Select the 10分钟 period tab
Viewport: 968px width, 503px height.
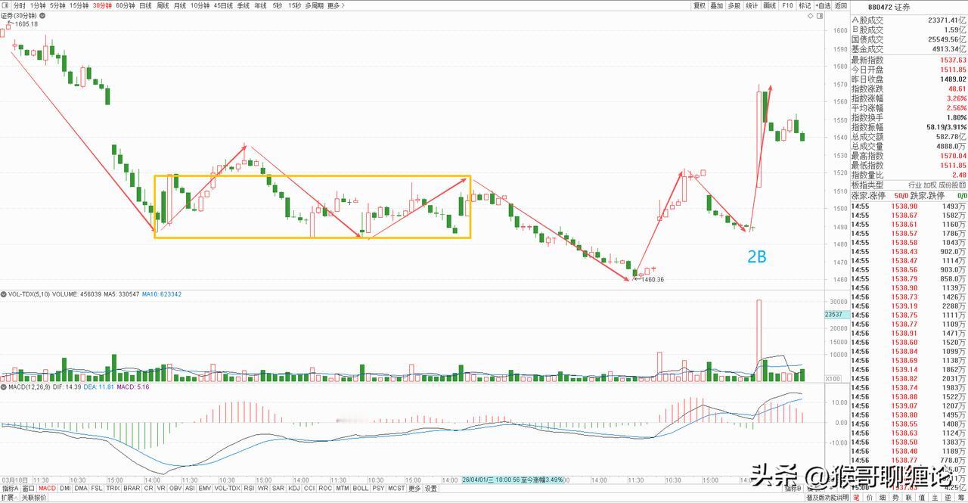point(200,5)
